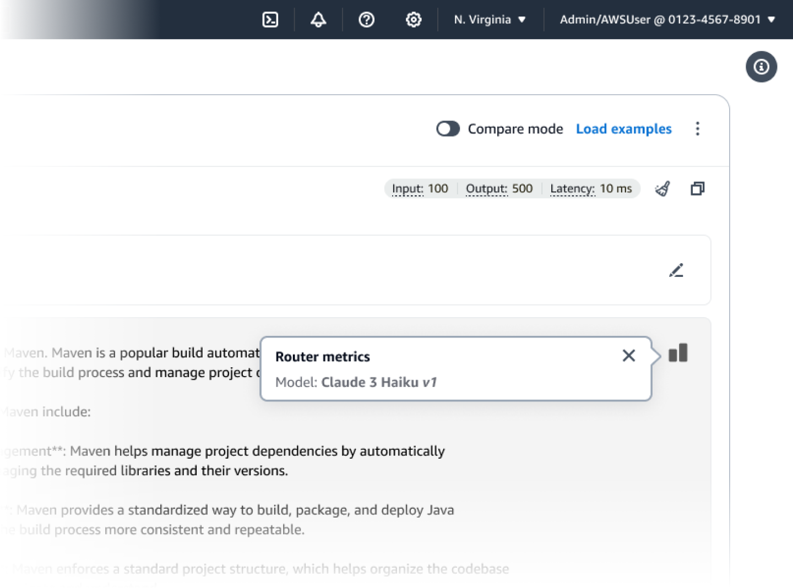Open the info panel circle icon
Screen dimensions: 793x588
coord(761,67)
